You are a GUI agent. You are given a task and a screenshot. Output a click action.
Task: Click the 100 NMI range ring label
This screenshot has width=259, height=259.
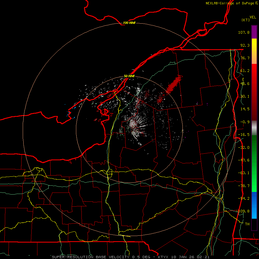(x=129, y=23)
